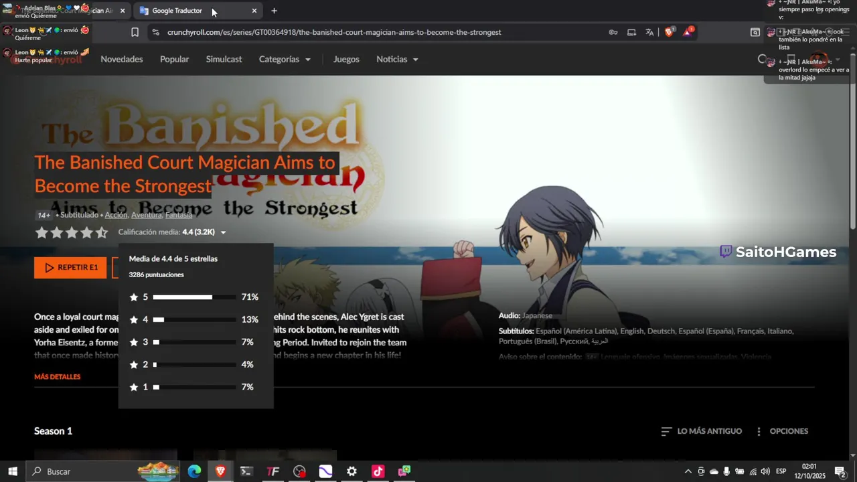
Task: Rate the series three stars
Action: (x=72, y=232)
